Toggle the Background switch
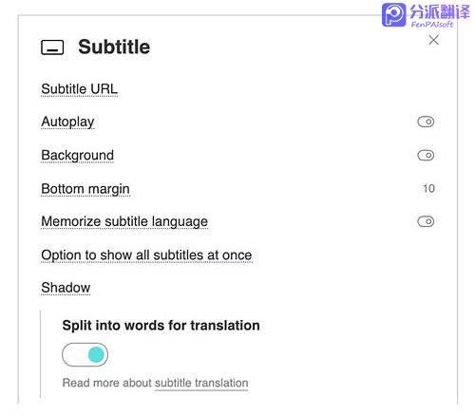Viewport: 475px width, 415px height. [426, 155]
